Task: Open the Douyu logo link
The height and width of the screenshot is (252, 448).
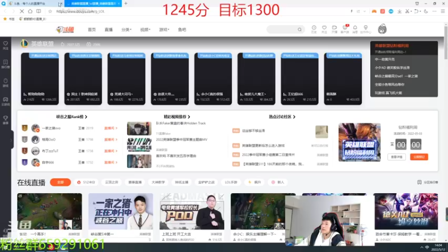Action: tap(65, 30)
